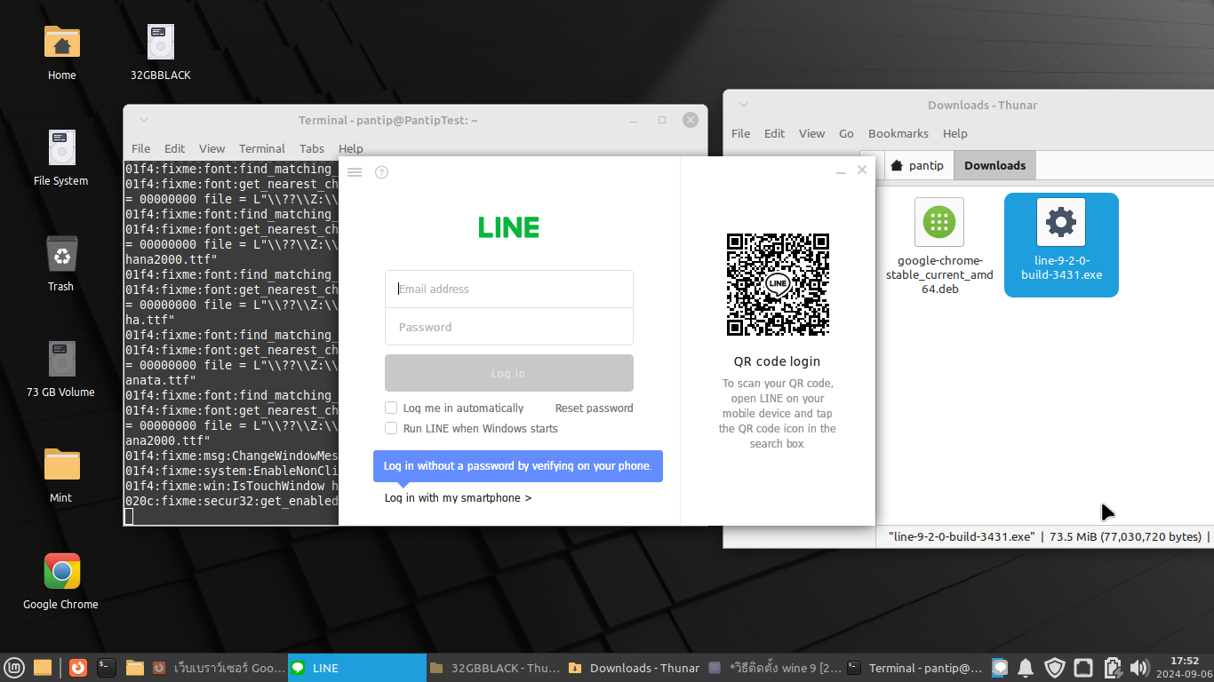The image size is (1214, 682).
Task: Open the network tray icon
Action: click(x=1082, y=668)
